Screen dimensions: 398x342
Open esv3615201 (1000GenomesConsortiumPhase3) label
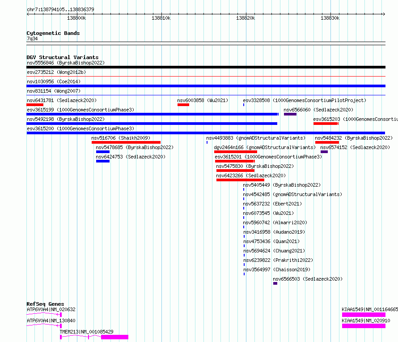coord(268,157)
